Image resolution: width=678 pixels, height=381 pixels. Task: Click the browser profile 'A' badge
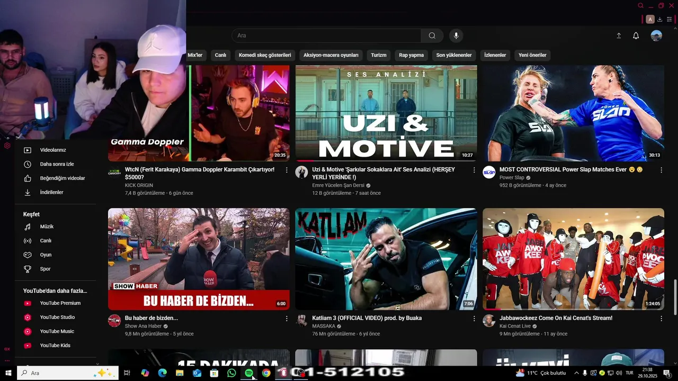coord(650,20)
